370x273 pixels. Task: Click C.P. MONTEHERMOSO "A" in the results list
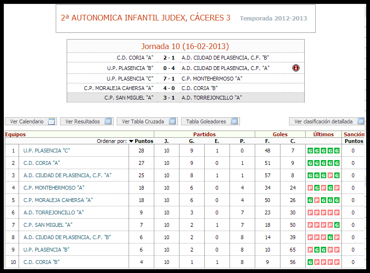point(212,79)
